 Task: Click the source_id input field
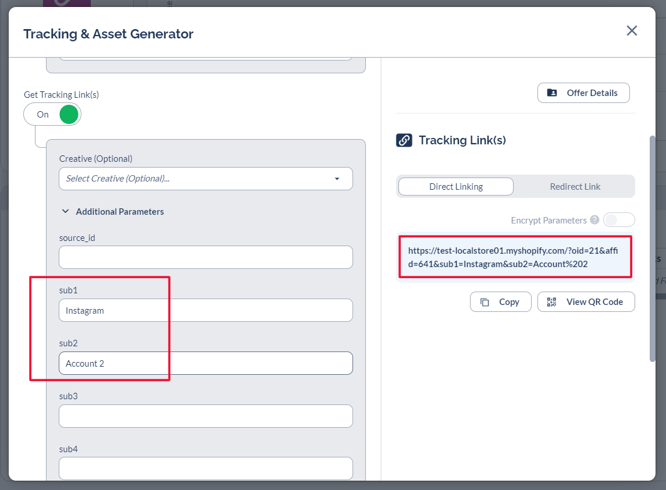[205, 257]
